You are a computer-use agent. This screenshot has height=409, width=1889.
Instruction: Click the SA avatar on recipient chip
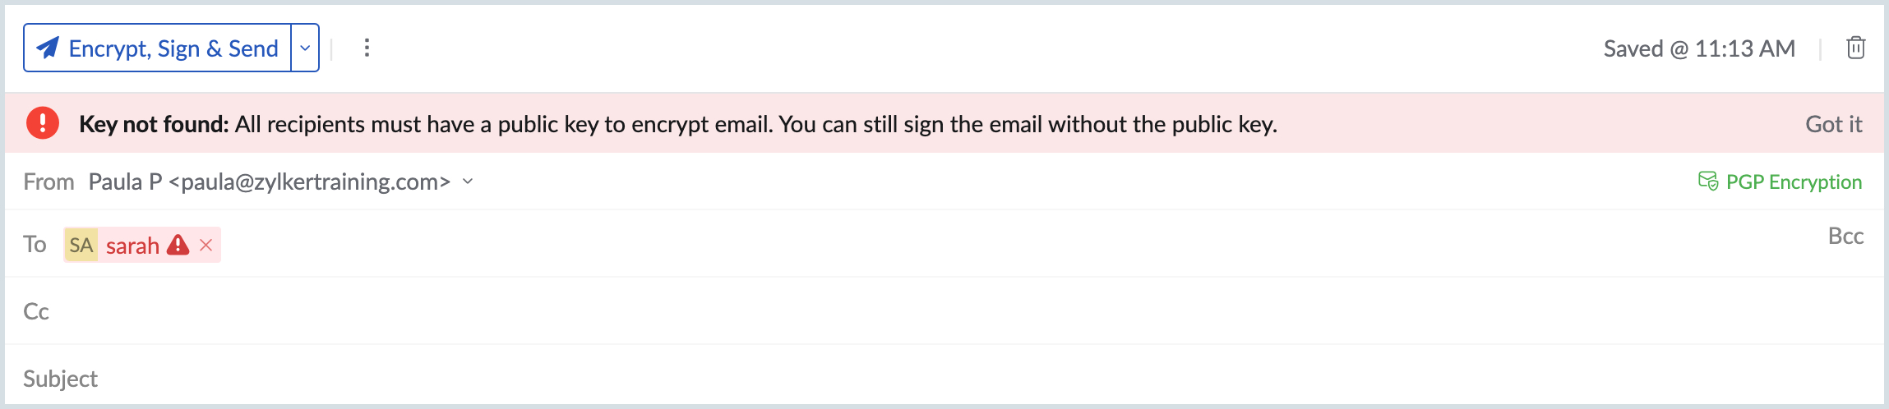tap(81, 245)
